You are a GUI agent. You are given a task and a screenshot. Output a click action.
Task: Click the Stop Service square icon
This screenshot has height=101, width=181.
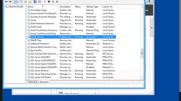coord(49,2)
